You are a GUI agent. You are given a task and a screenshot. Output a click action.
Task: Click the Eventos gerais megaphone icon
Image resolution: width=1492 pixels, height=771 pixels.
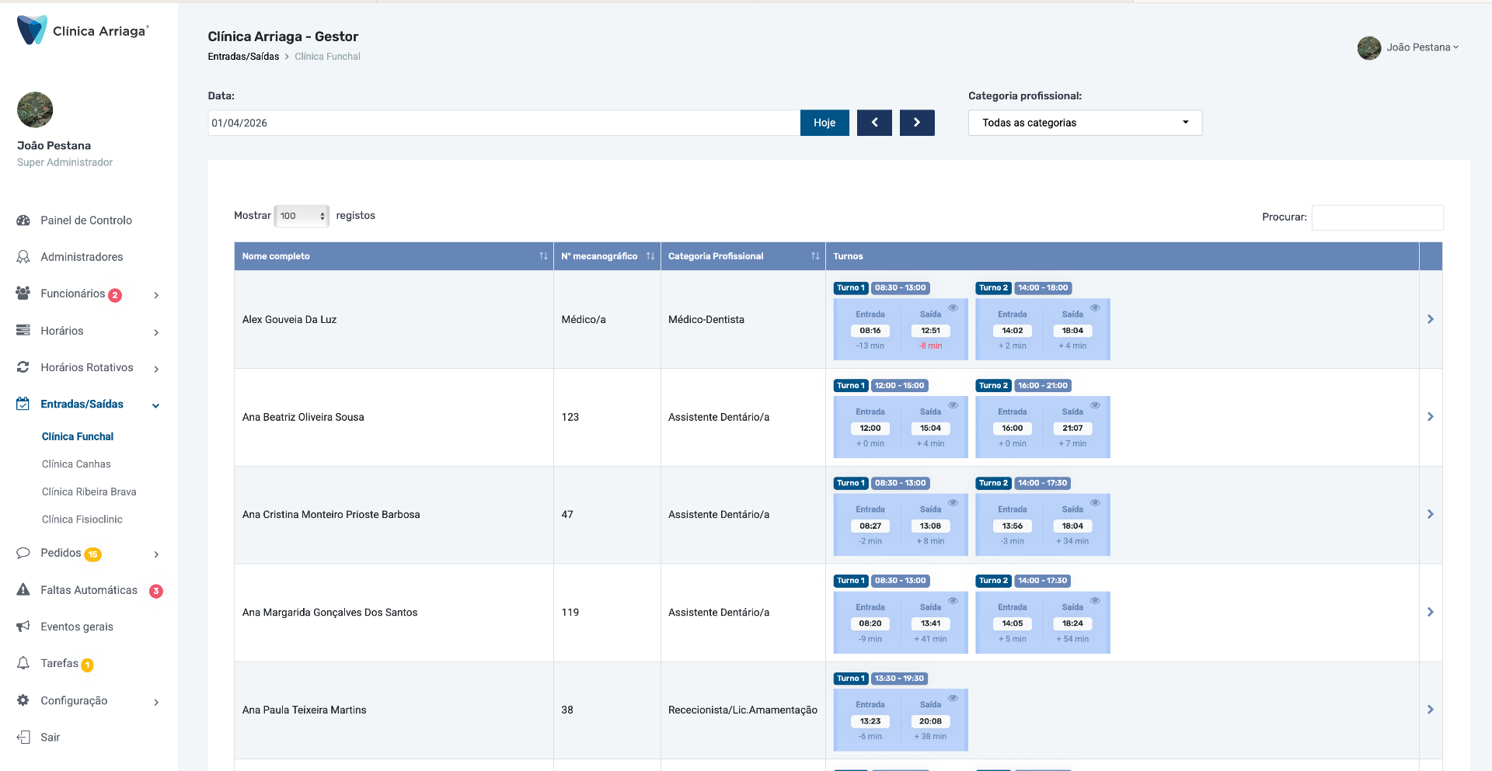click(23, 627)
